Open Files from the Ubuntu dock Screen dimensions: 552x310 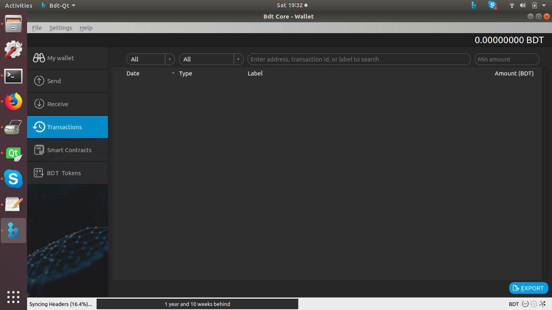[x=13, y=23]
